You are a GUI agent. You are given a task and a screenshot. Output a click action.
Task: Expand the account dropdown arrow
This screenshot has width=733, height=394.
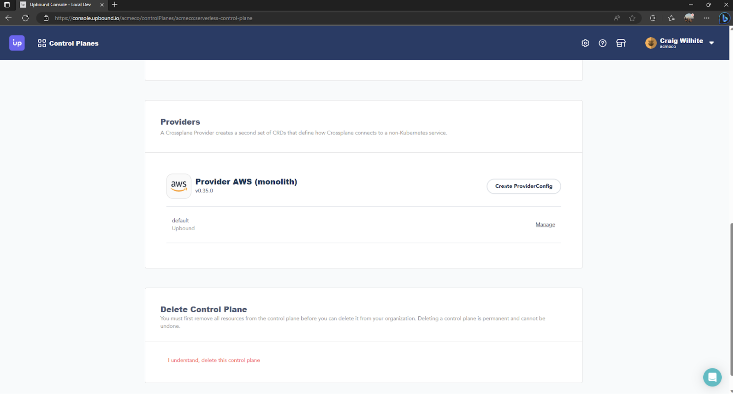point(711,43)
